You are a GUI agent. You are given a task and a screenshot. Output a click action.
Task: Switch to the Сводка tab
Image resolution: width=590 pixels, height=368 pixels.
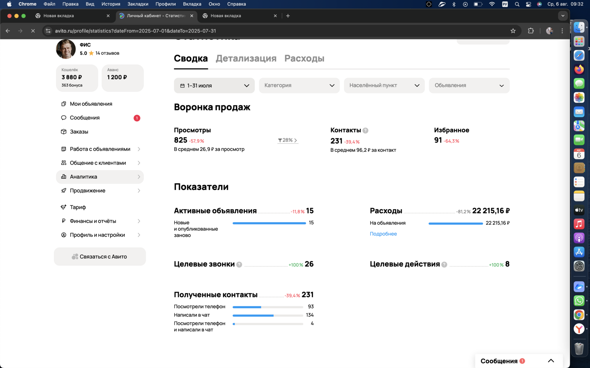tap(191, 59)
